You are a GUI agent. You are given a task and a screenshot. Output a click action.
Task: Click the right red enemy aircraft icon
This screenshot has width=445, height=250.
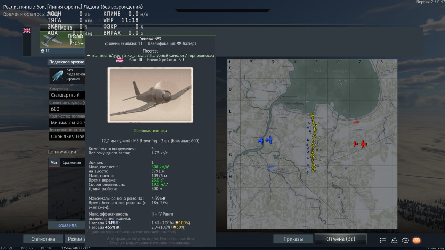tap(363, 144)
